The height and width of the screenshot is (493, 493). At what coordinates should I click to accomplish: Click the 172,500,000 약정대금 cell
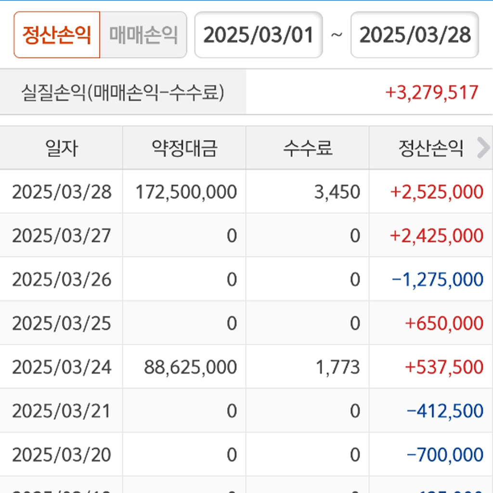pyautogui.click(x=186, y=192)
